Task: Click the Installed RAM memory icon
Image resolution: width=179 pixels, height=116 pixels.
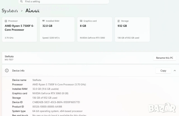Action: click(x=43, y=21)
